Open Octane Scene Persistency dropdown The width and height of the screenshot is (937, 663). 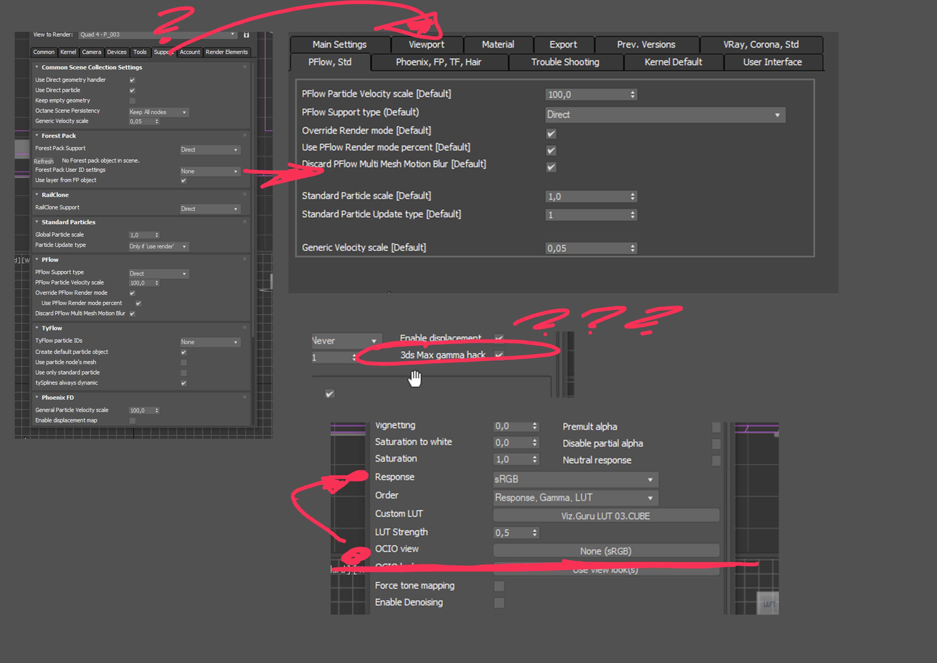coord(158,112)
